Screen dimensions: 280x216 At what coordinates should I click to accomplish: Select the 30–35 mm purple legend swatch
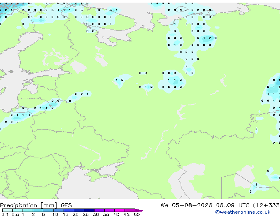(99, 210)
